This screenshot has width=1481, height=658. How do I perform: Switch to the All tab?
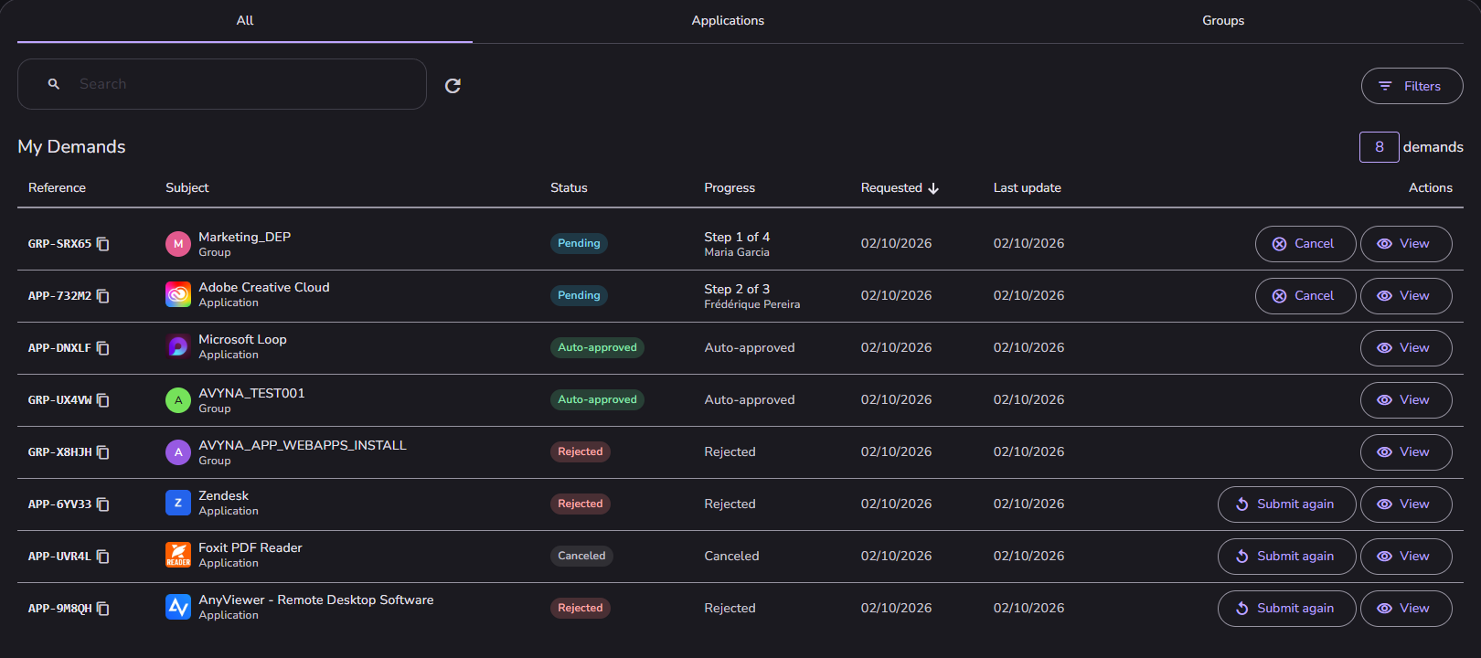[245, 21]
